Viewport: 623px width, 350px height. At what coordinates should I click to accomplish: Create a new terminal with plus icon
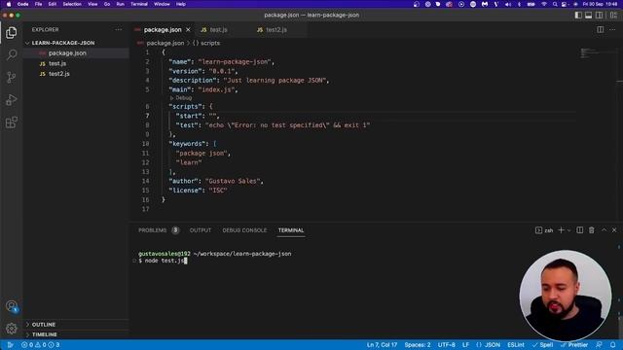561,230
